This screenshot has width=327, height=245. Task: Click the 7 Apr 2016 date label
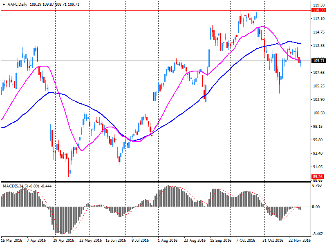pos(36,240)
